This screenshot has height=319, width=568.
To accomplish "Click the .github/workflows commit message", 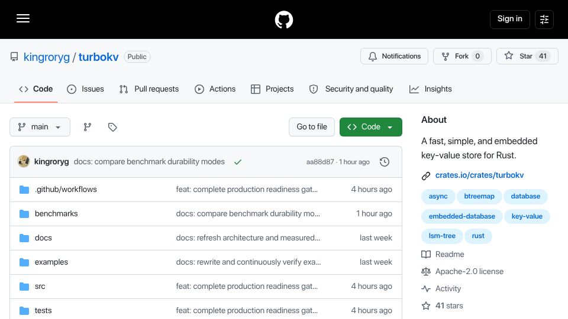I will coord(247,190).
